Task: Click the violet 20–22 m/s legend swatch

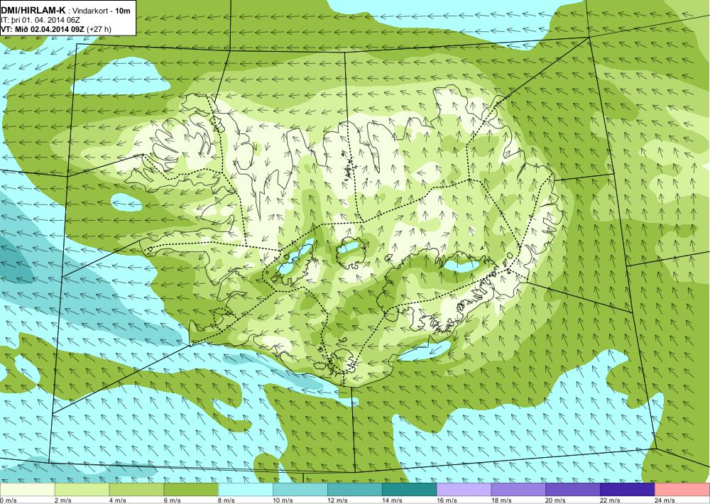Action: (x=573, y=490)
